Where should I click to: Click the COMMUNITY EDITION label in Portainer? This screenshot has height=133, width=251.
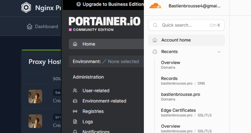[x=93, y=30]
